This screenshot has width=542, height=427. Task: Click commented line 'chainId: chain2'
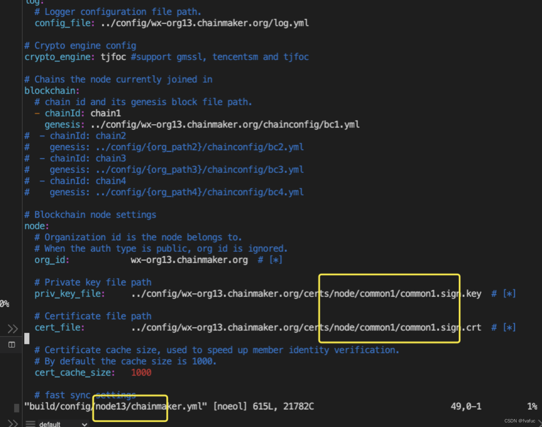pyautogui.click(x=75, y=136)
